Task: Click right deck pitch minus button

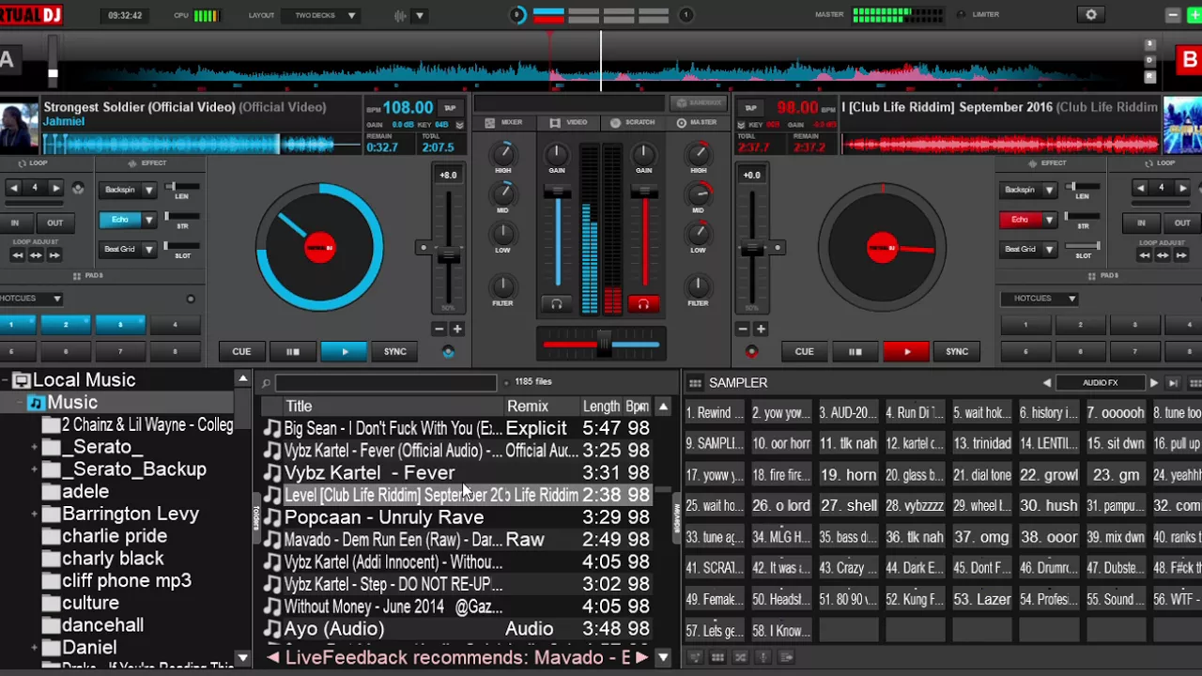Action: 743,329
